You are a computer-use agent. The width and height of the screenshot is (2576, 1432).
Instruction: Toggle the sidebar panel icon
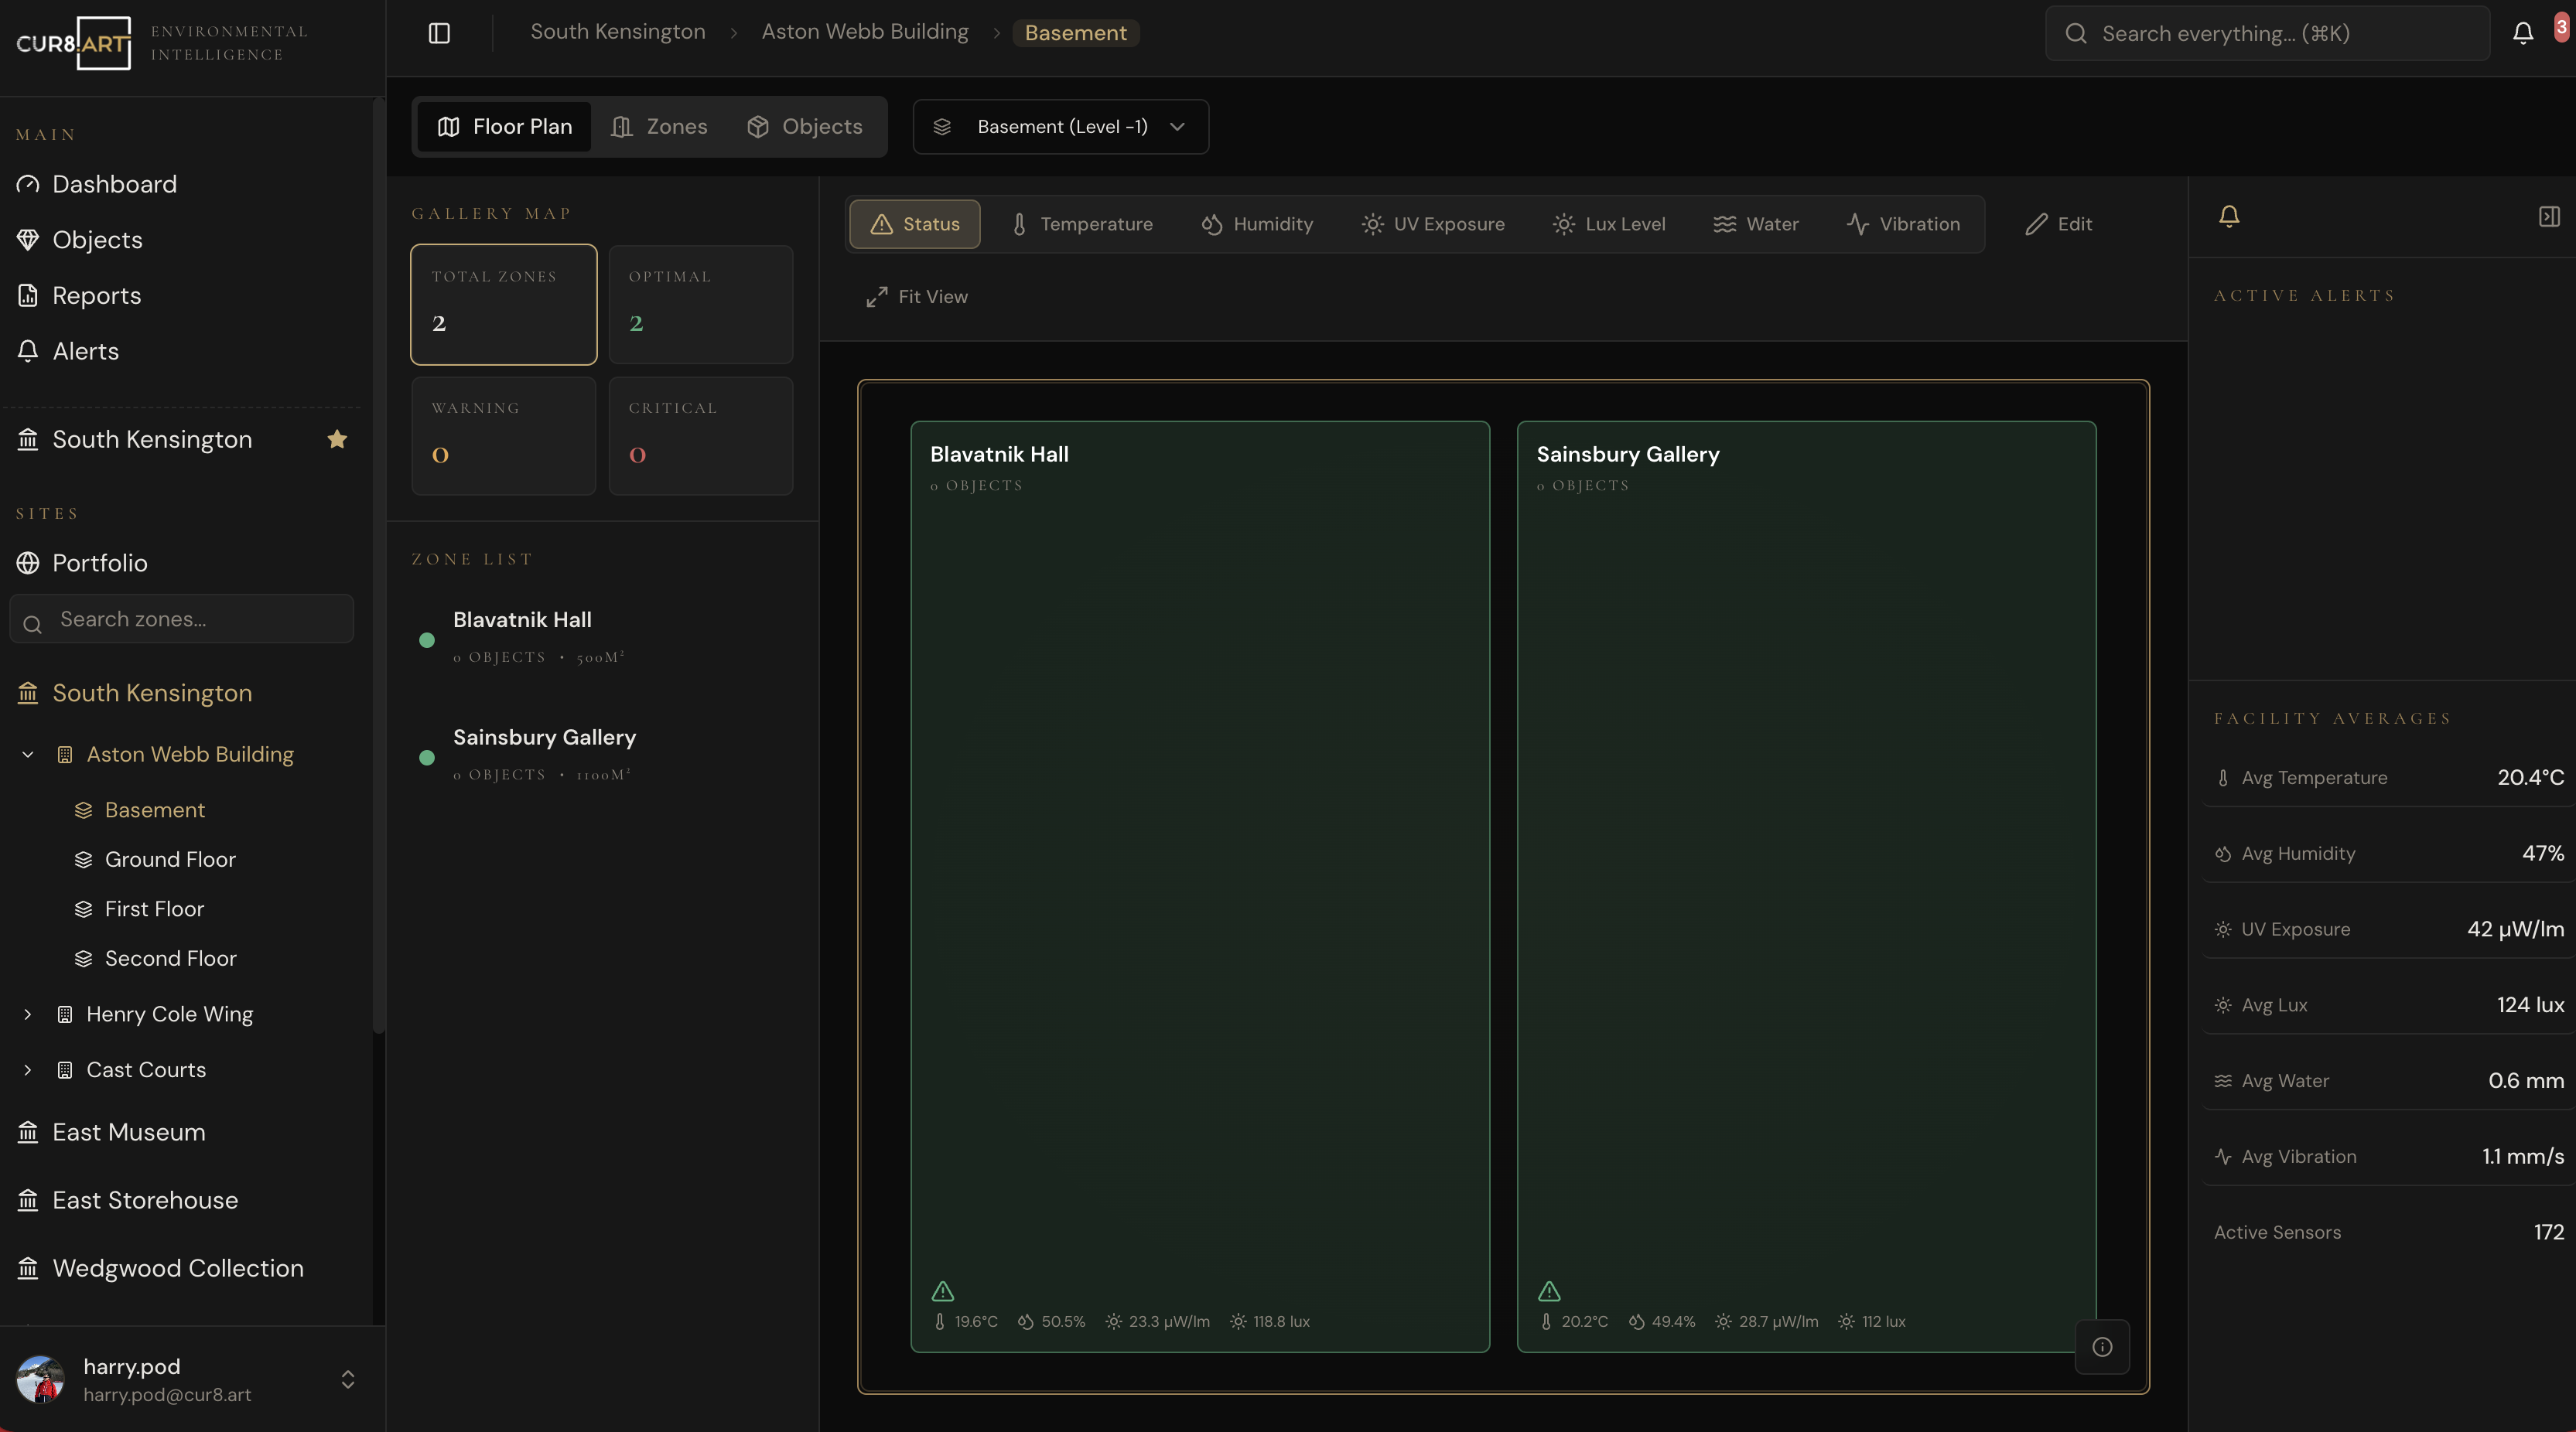click(x=439, y=33)
